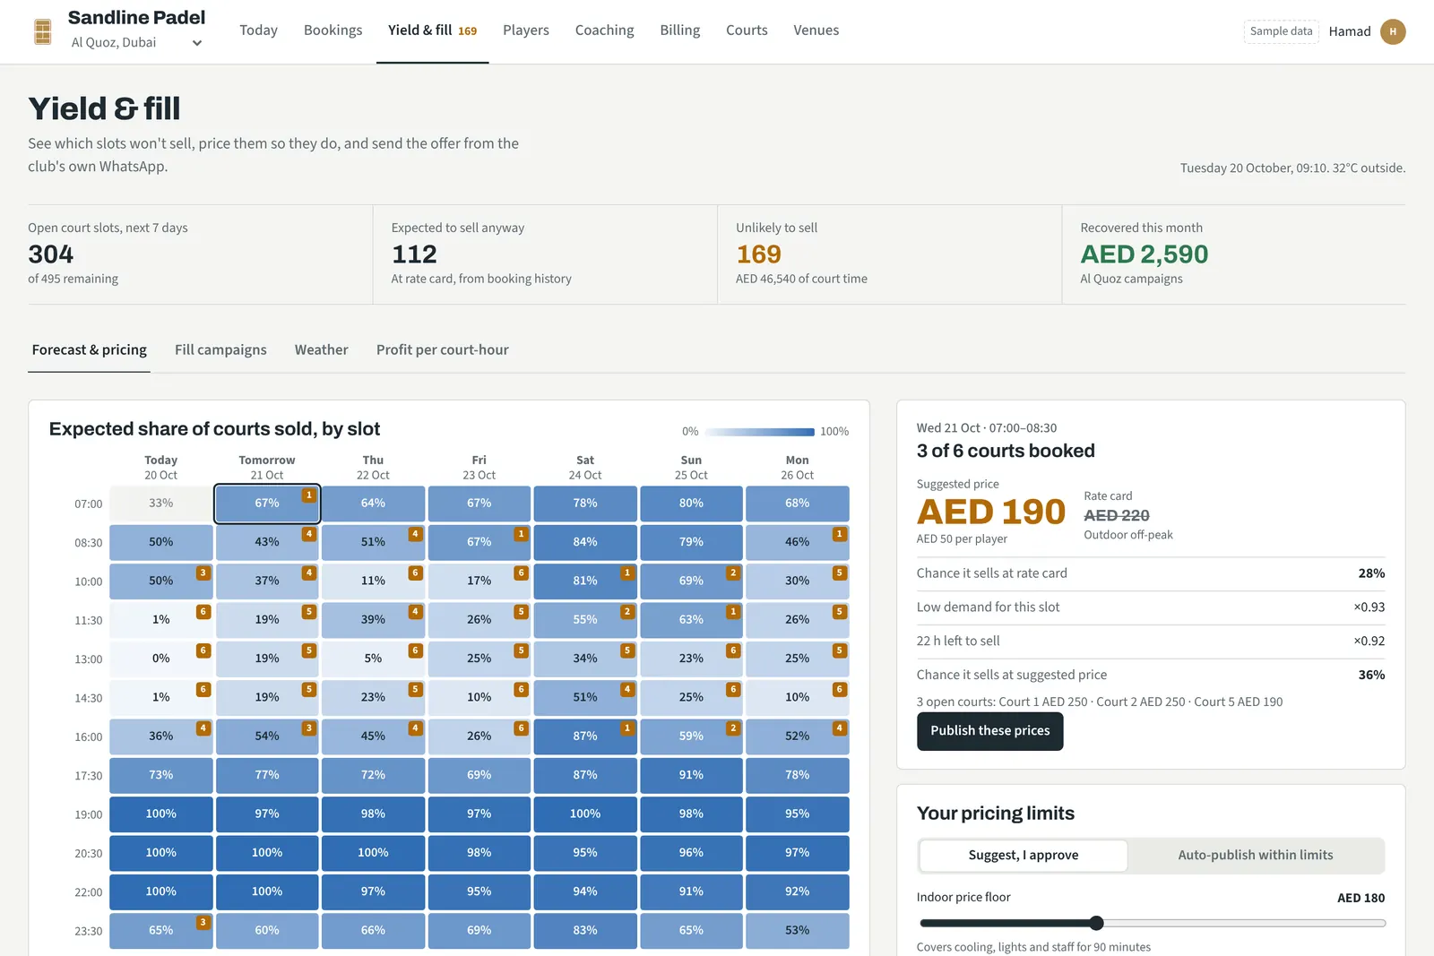This screenshot has width=1434, height=956.
Task: Click the Publish these prices button
Action: tap(989, 731)
